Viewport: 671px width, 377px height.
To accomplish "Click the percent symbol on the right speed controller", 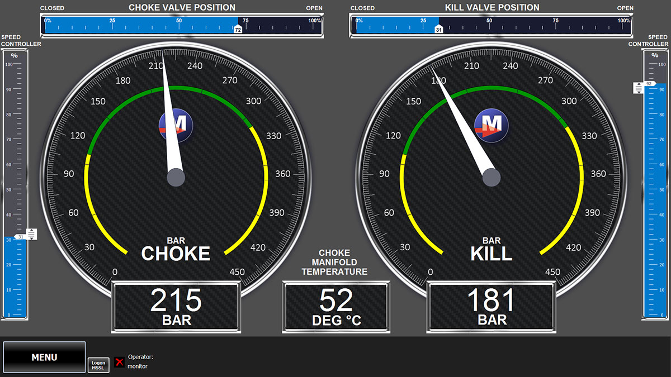I will pyautogui.click(x=653, y=54).
